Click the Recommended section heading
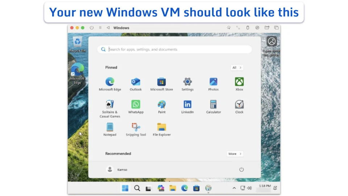The height and width of the screenshot is (196, 348). (x=118, y=154)
